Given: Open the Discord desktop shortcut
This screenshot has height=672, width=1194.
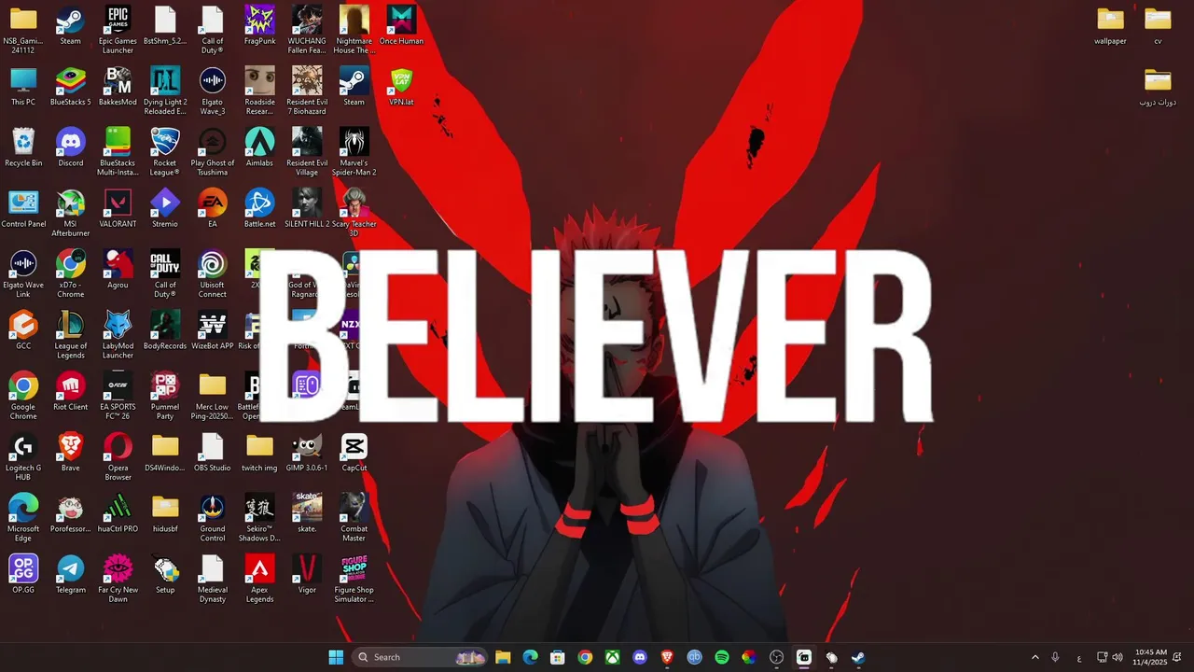Looking at the screenshot, I should click(x=71, y=147).
